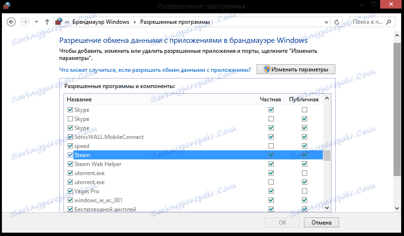Toggle Публичная checkbox for Vegas Pro
The height and width of the screenshot is (236, 404).
(x=304, y=191)
